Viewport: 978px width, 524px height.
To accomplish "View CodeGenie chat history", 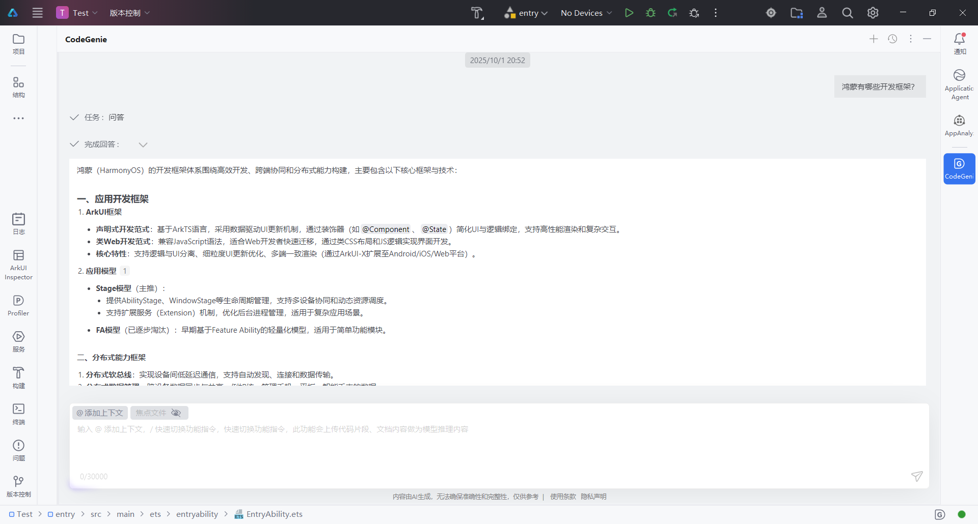I will tap(892, 39).
